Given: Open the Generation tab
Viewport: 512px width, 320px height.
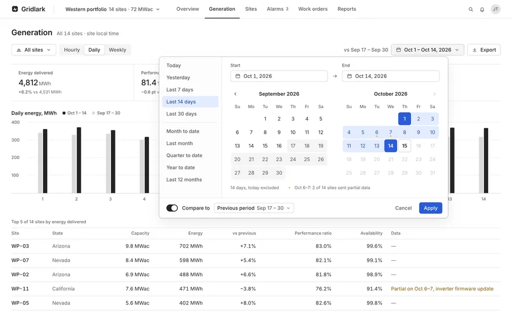Looking at the screenshot, I should pyautogui.click(x=222, y=9).
